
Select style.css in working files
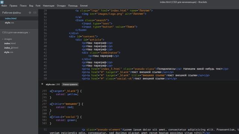tap(9, 23)
